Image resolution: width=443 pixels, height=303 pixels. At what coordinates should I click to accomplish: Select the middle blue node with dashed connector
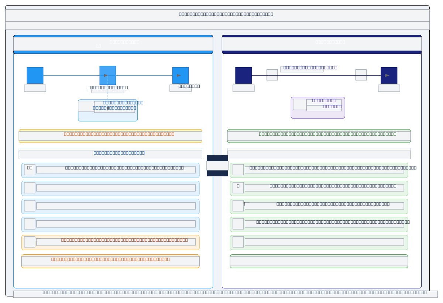point(107,75)
